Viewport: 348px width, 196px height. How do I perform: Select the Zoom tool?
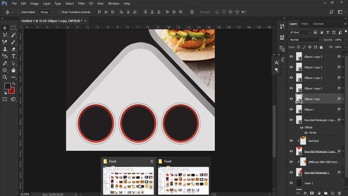coord(5,77)
